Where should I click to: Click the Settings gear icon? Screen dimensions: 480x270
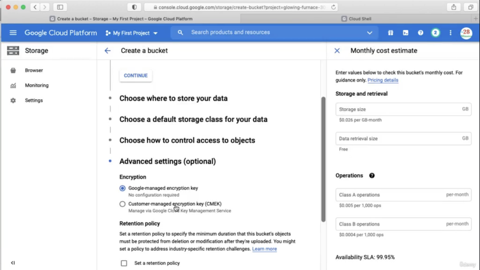[x=13, y=101]
